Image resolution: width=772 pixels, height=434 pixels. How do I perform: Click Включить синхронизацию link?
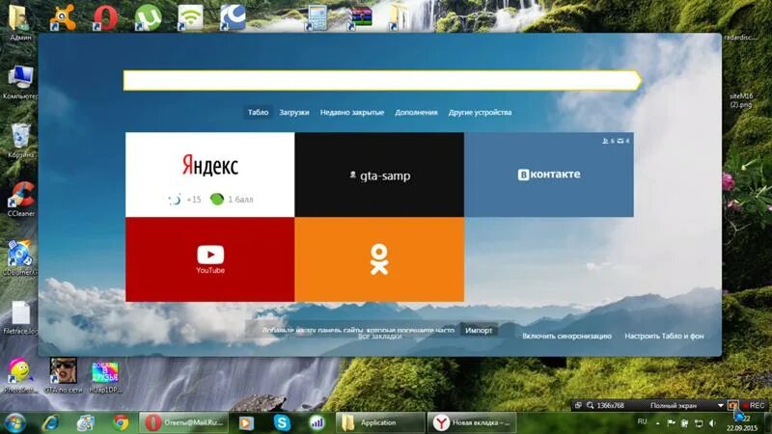pos(566,336)
